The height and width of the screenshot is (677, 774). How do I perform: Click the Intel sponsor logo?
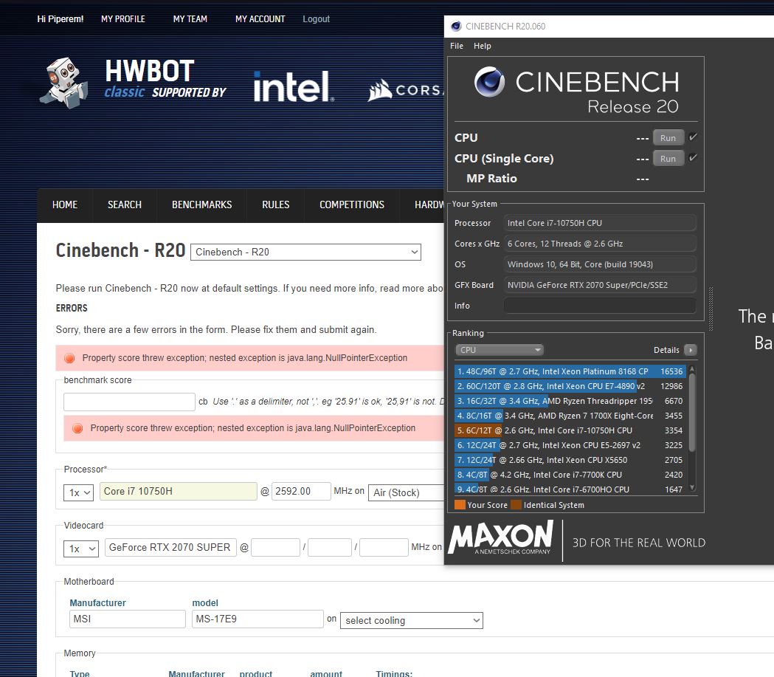pyautogui.click(x=294, y=87)
